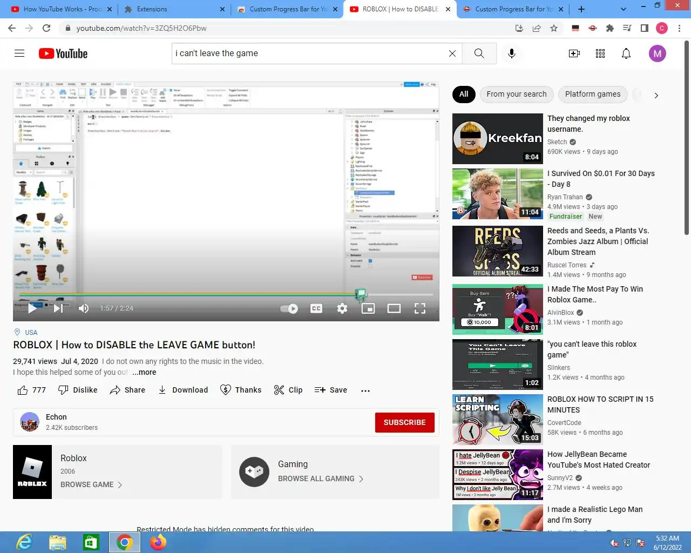This screenshot has width=691, height=553.
Task: Toggle the autoplay switch
Action: coord(289,309)
